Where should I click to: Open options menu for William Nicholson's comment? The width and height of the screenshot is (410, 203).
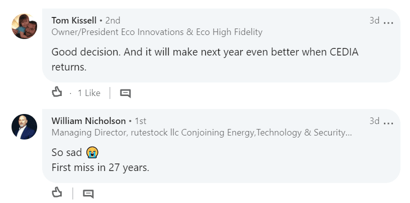tap(388, 121)
